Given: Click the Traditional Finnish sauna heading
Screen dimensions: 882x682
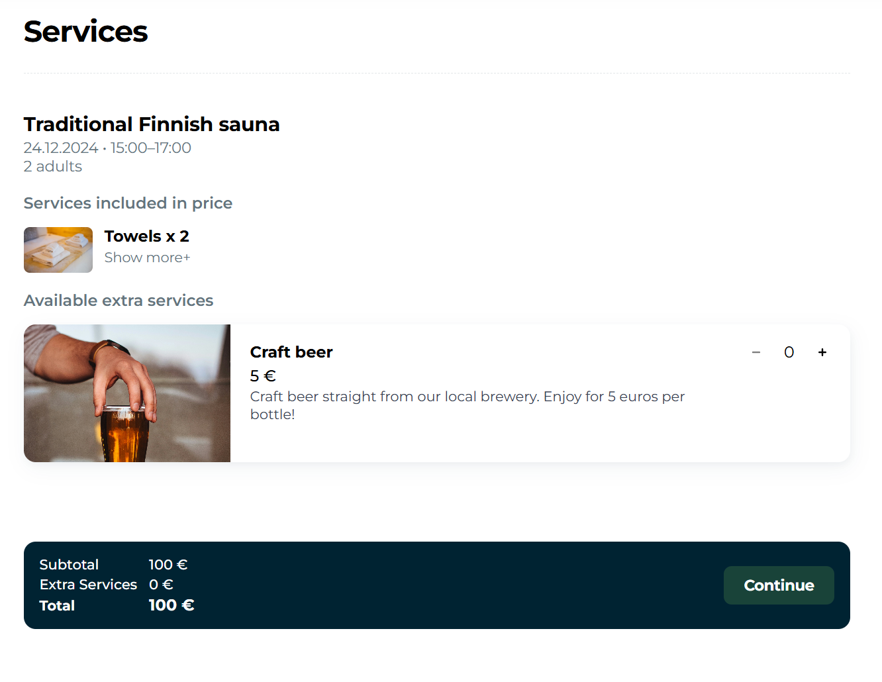Looking at the screenshot, I should pyautogui.click(x=152, y=124).
